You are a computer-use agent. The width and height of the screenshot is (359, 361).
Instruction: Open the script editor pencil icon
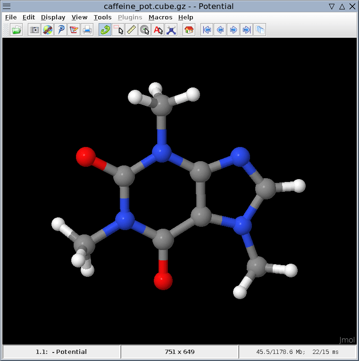pos(74,30)
